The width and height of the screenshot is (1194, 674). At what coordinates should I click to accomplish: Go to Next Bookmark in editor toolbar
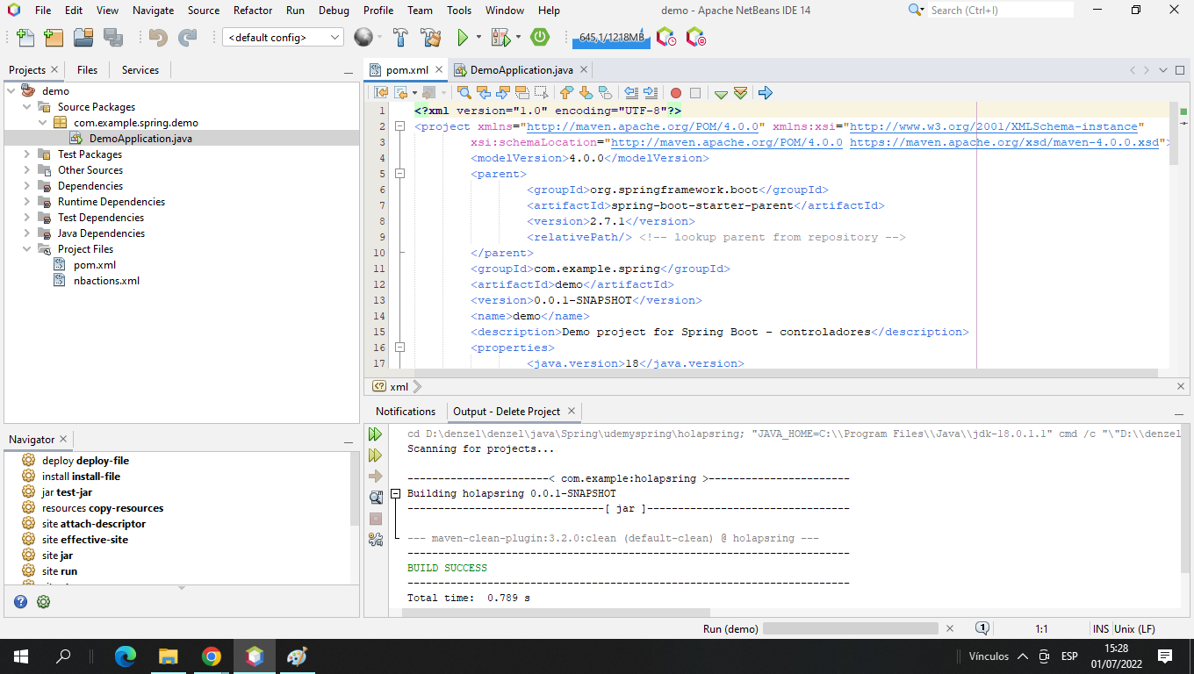(x=586, y=92)
